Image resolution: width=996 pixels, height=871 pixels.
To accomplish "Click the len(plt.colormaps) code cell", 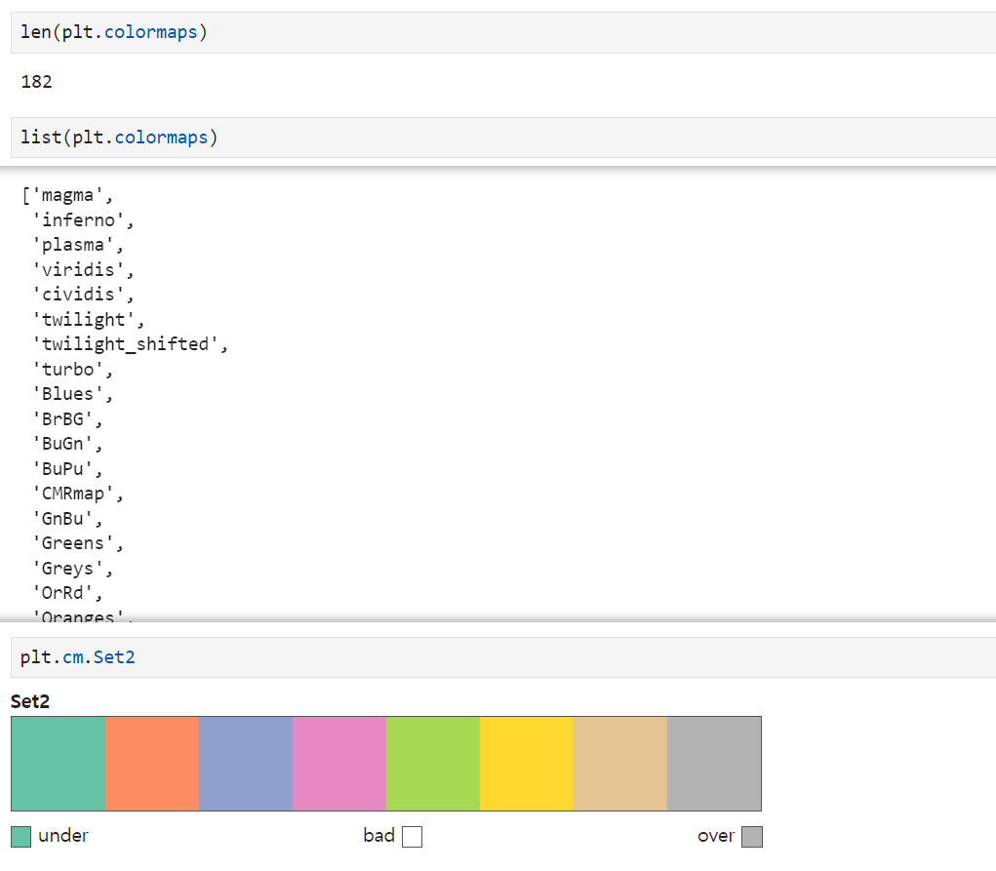I will [x=503, y=32].
